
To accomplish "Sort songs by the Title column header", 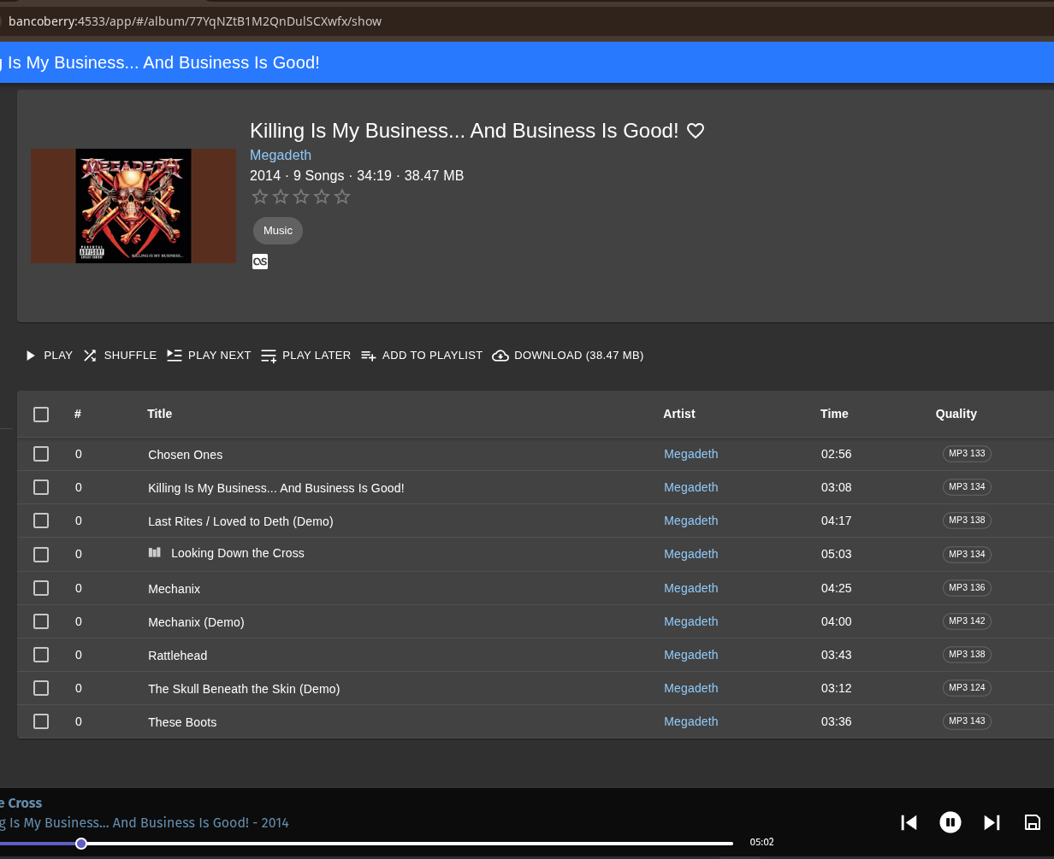I will [x=159, y=414].
